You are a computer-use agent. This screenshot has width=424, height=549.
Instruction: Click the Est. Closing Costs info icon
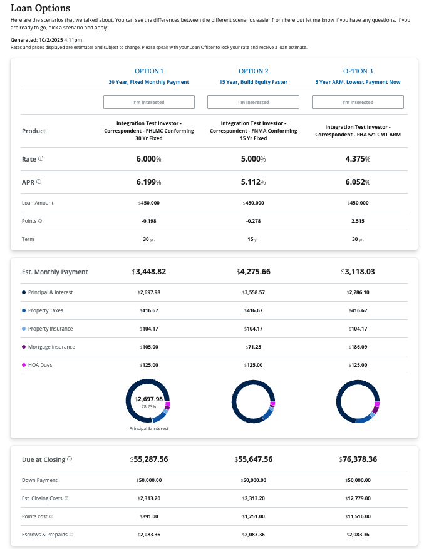coord(66,498)
